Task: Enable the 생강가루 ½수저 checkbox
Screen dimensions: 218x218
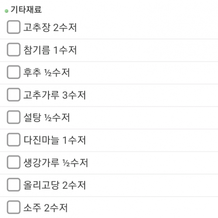Action: 14,162
